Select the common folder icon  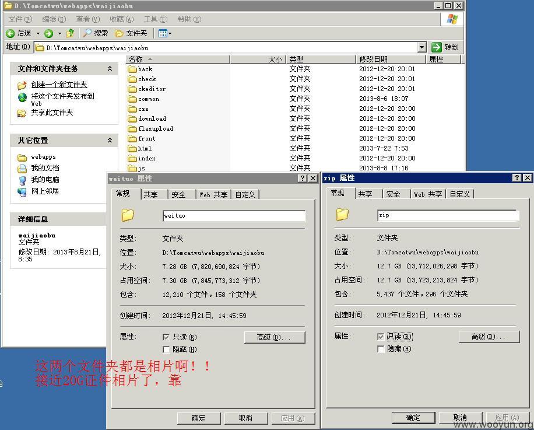(x=132, y=99)
